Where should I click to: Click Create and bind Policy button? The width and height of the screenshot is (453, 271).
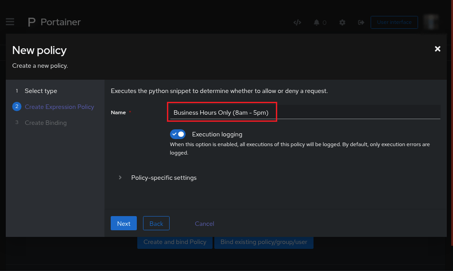175,242
